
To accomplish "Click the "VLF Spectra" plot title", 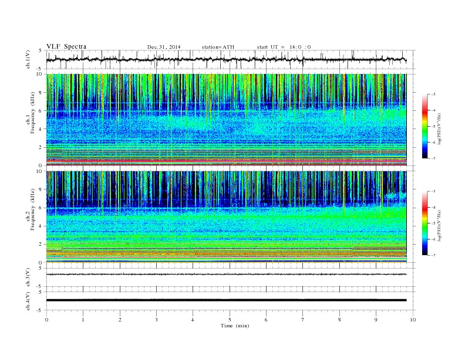I will (66, 46).
